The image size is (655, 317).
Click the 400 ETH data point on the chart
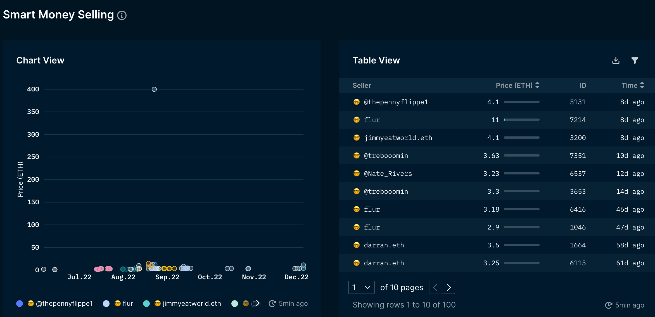[154, 89]
